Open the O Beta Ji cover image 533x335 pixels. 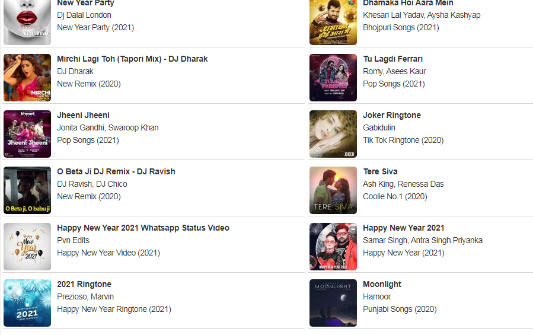(27, 190)
